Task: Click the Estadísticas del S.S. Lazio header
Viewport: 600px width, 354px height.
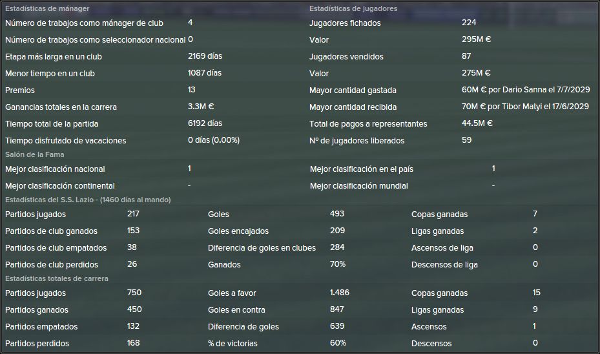Action: (88, 200)
